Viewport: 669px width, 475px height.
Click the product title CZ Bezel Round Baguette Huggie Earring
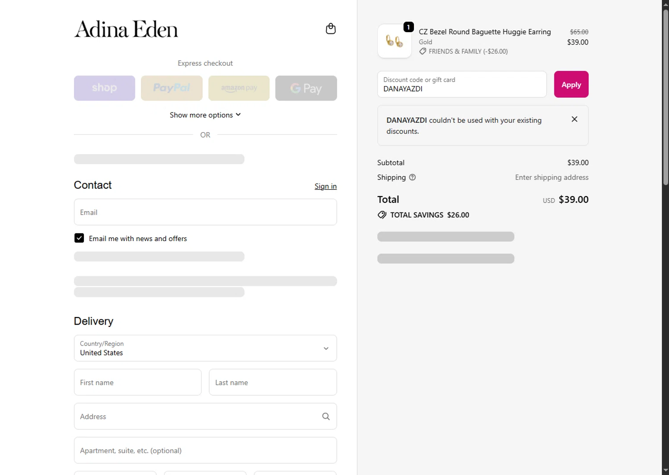tap(485, 32)
